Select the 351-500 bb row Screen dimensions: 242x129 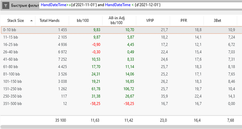(x=121, y=104)
